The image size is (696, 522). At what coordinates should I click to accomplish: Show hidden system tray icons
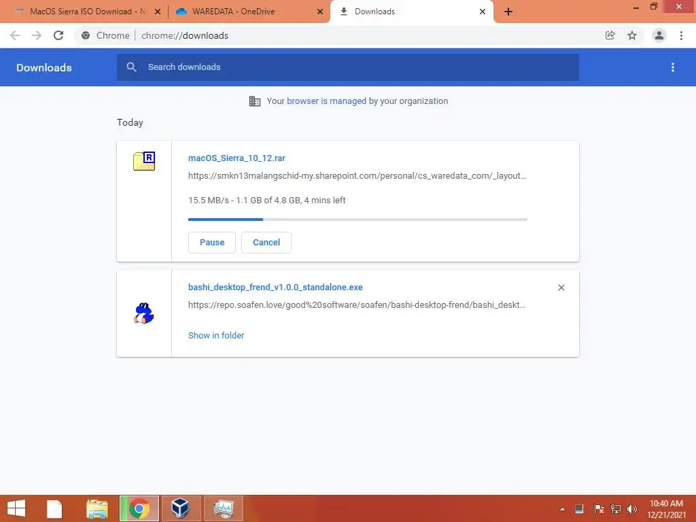(x=562, y=509)
